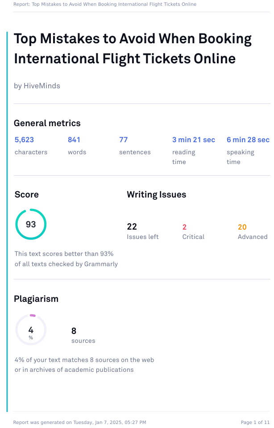Select the orange 20 advanced count
Image resolution: width=274 pixels, height=428 pixels.
coord(242,227)
